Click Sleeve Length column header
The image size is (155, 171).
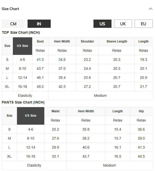tap(117, 41)
